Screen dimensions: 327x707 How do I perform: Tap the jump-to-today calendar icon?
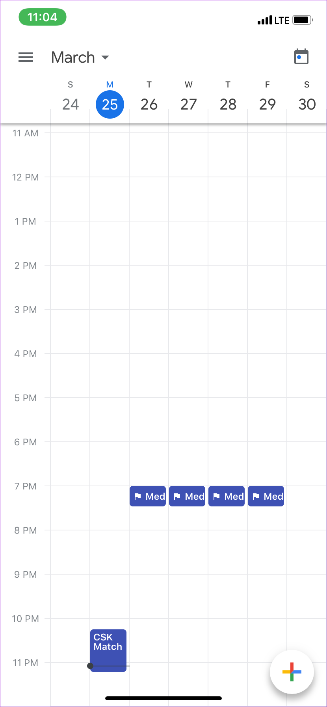click(301, 57)
